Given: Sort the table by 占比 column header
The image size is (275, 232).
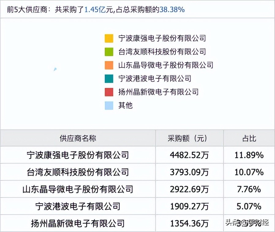Looking at the screenshot, I should (249, 138).
